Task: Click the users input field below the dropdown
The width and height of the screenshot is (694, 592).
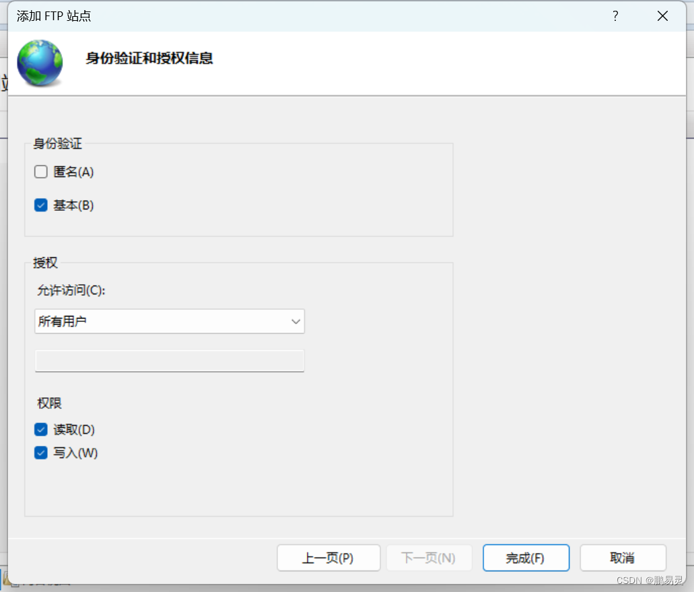Action: (168, 361)
